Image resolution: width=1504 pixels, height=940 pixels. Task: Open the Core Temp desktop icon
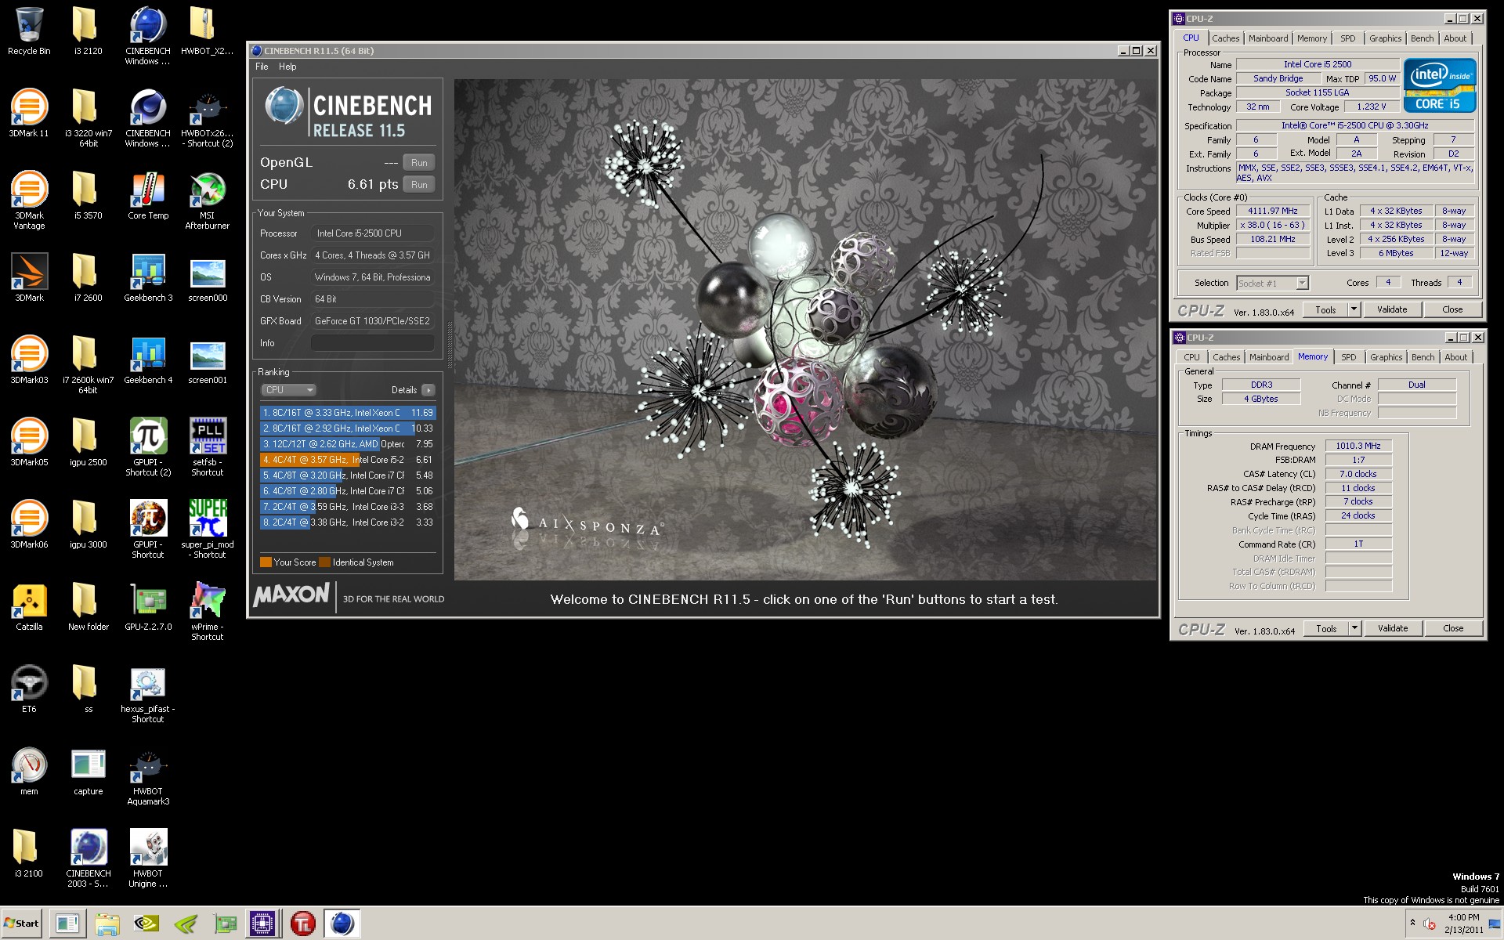click(148, 196)
